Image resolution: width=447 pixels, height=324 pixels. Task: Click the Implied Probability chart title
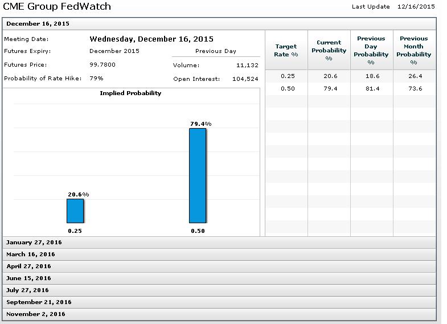click(130, 93)
